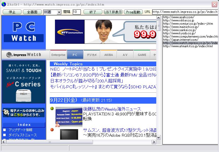Close the えkoUrl window
This screenshot has width=219, height=152.
pyautogui.click(x=214, y=5)
